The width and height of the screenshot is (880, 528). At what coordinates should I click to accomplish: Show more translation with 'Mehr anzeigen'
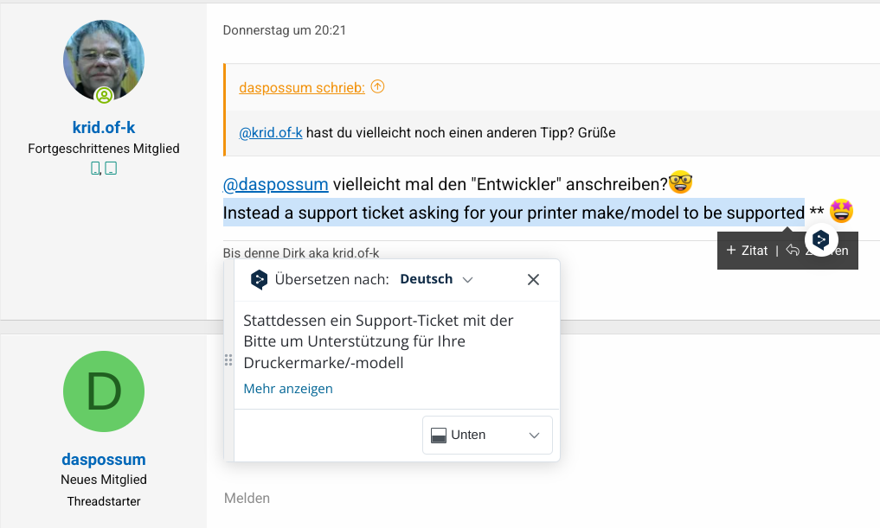pyautogui.click(x=288, y=388)
